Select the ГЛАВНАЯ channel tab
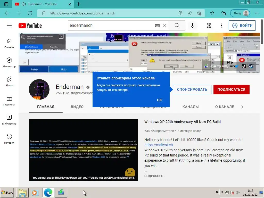Image resolution: width=264 pixels, height=198 pixels. 46,107
